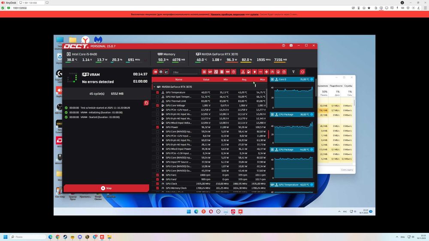Stop the VRAM test

tap(106, 188)
